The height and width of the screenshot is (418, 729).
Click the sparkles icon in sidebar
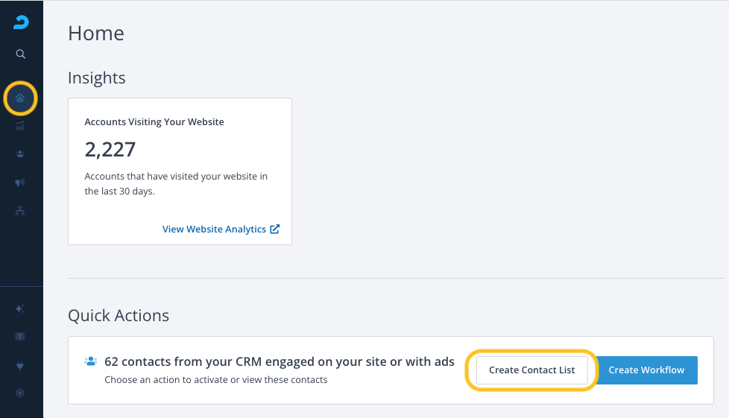pos(20,308)
